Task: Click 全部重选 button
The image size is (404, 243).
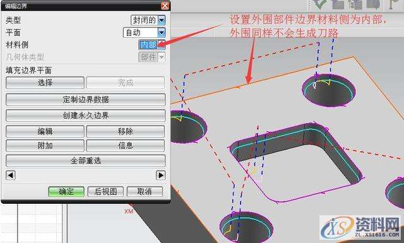Action: 86,161
